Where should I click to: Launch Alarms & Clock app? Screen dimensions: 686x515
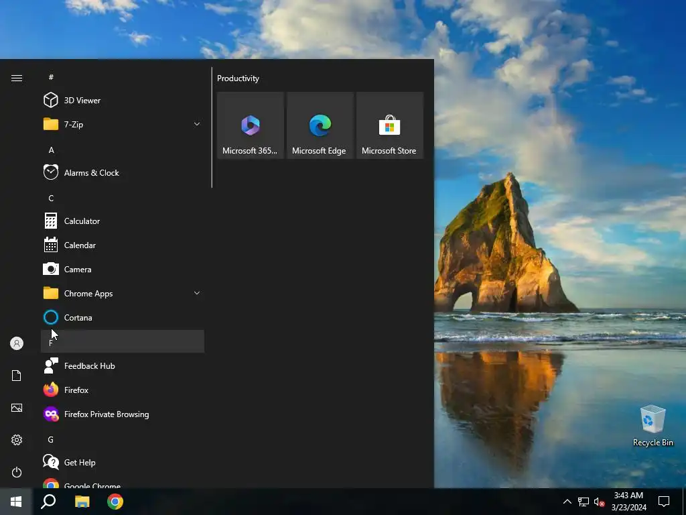pyautogui.click(x=123, y=172)
